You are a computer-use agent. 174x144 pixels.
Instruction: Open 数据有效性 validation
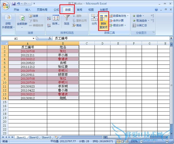pyautogui.click(x=118, y=16)
